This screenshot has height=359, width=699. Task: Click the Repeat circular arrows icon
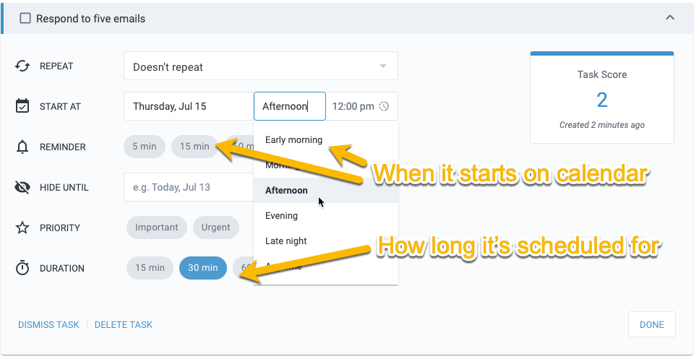pos(22,66)
